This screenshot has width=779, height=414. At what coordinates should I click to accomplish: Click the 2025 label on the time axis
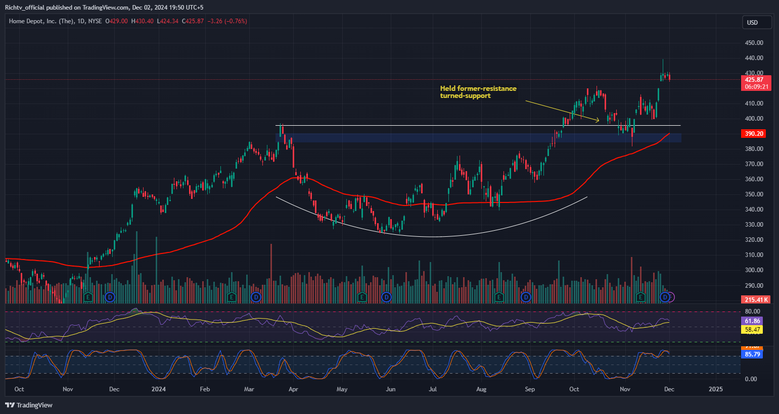(x=716, y=389)
